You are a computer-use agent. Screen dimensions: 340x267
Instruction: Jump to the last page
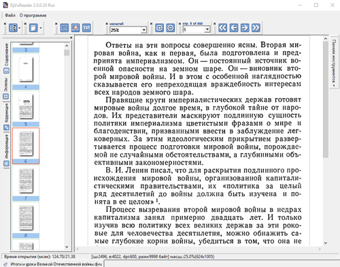pyautogui.click(x=256, y=28)
